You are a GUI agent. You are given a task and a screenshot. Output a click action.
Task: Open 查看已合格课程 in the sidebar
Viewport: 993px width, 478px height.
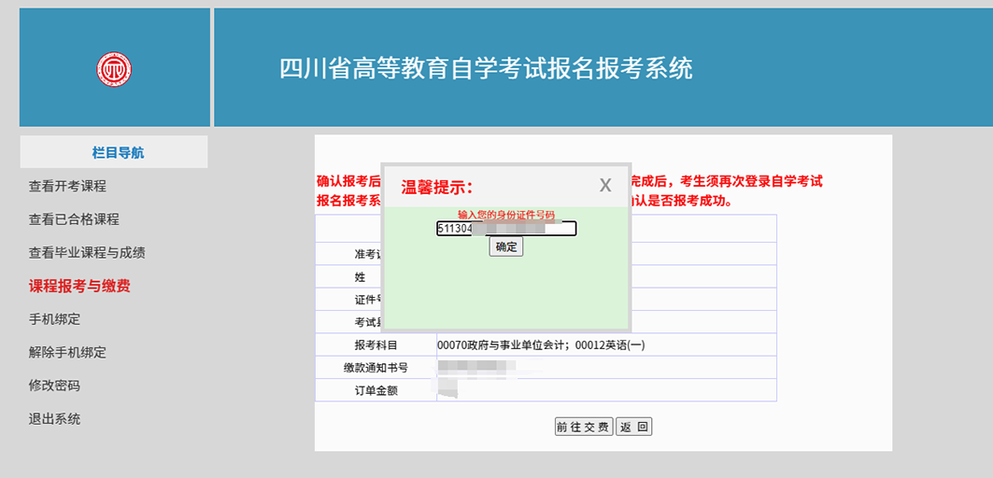74,219
